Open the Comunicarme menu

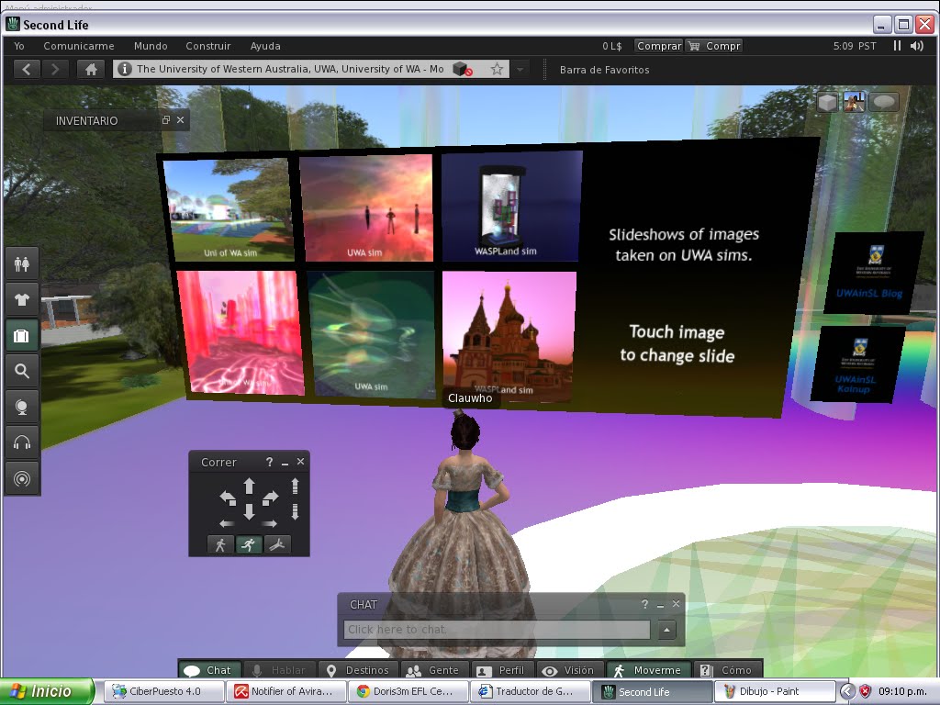tap(79, 46)
